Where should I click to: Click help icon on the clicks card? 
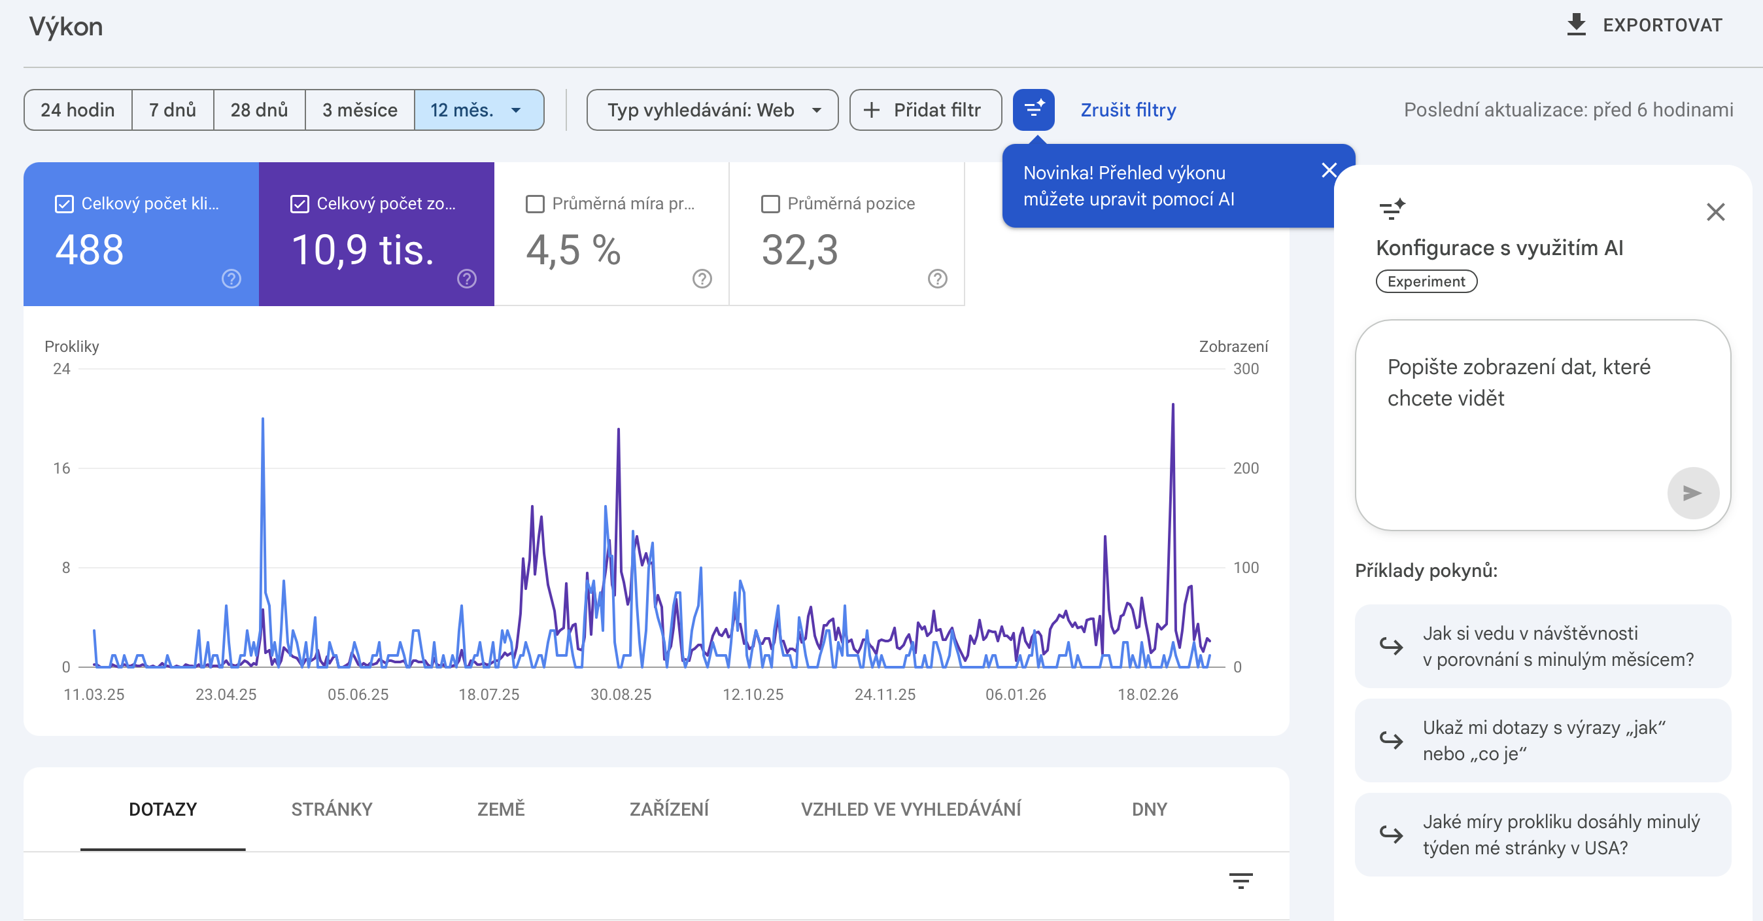(x=231, y=279)
